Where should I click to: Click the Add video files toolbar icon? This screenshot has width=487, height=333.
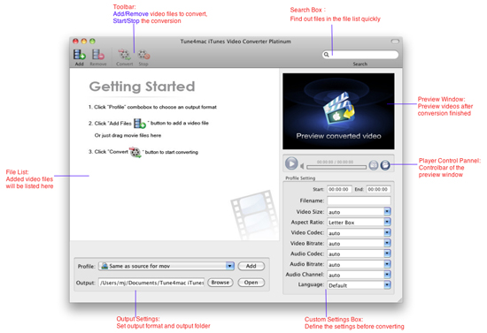tap(79, 55)
